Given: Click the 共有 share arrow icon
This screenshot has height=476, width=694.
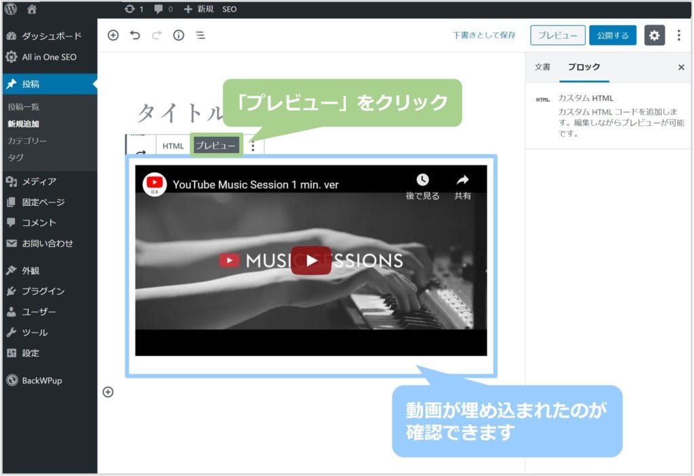Looking at the screenshot, I should tap(463, 180).
